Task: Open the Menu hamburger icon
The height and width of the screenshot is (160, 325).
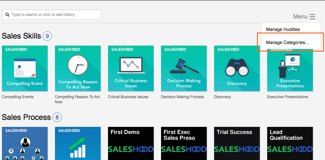Action: [312, 17]
